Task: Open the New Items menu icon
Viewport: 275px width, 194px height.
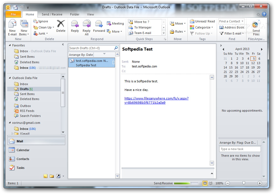Action: click(24, 24)
